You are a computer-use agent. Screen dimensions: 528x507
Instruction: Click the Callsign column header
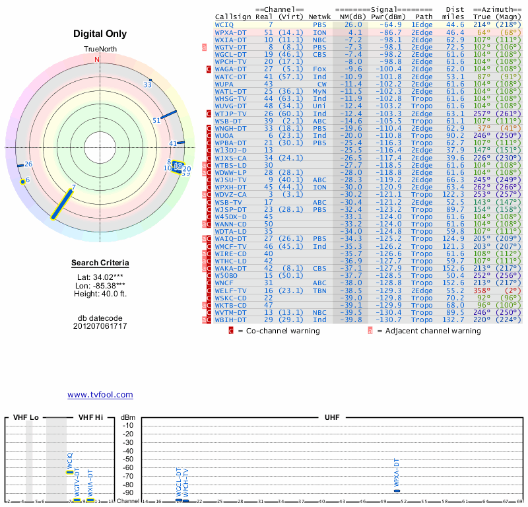(x=234, y=17)
